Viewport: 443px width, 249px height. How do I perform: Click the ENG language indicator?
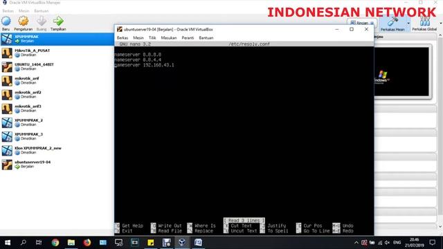tap(397, 243)
